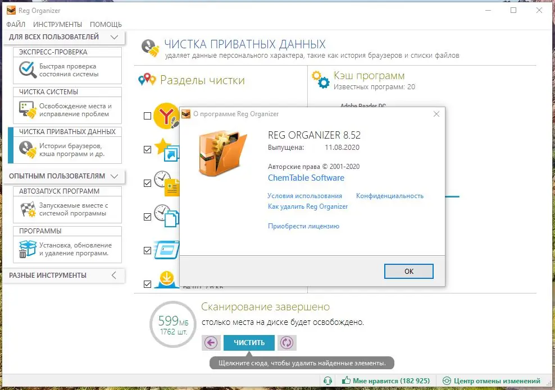Viewport: 555px width, 390px height.
Task: Click the thumbs-up like icon
Action: tap(346, 381)
